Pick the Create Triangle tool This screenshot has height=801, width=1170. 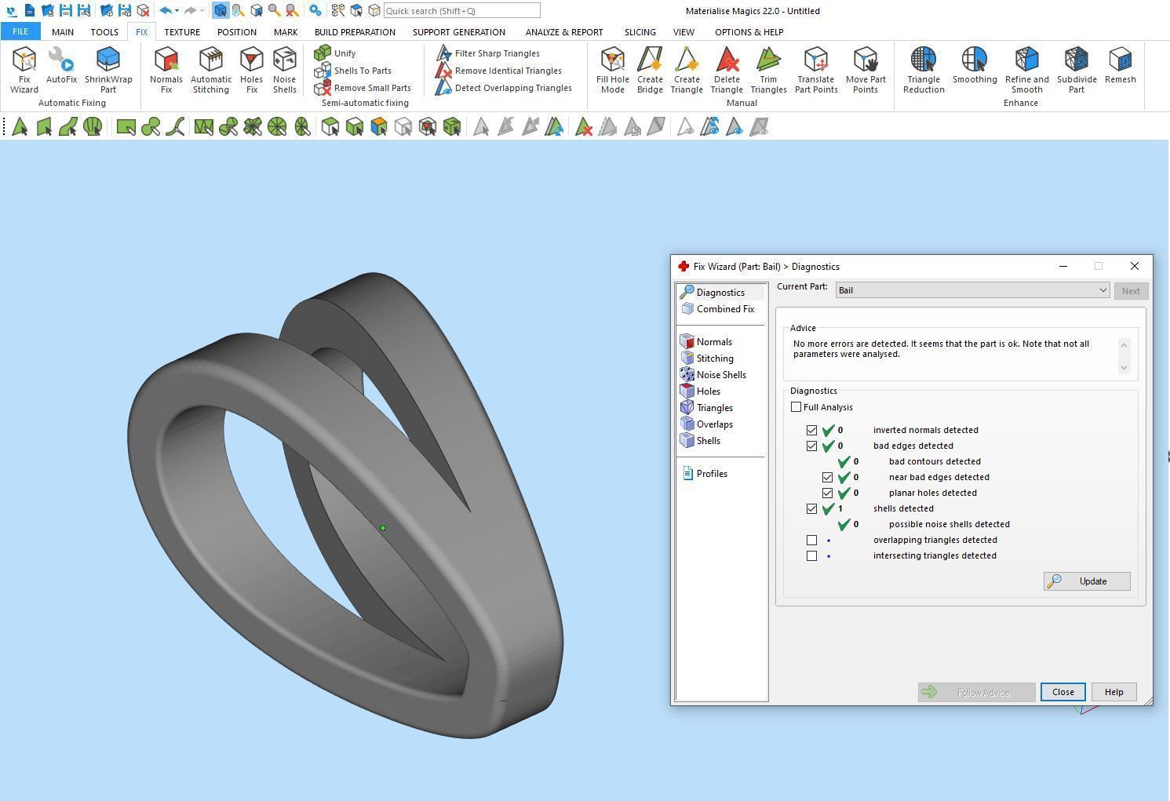pos(687,70)
